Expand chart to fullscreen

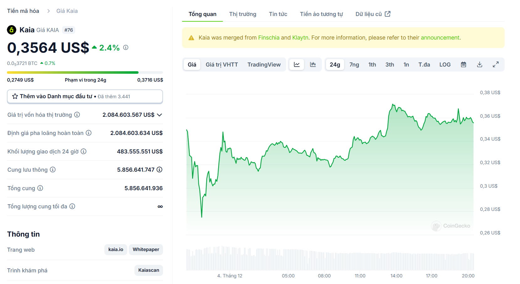pyautogui.click(x=496, y=65)
